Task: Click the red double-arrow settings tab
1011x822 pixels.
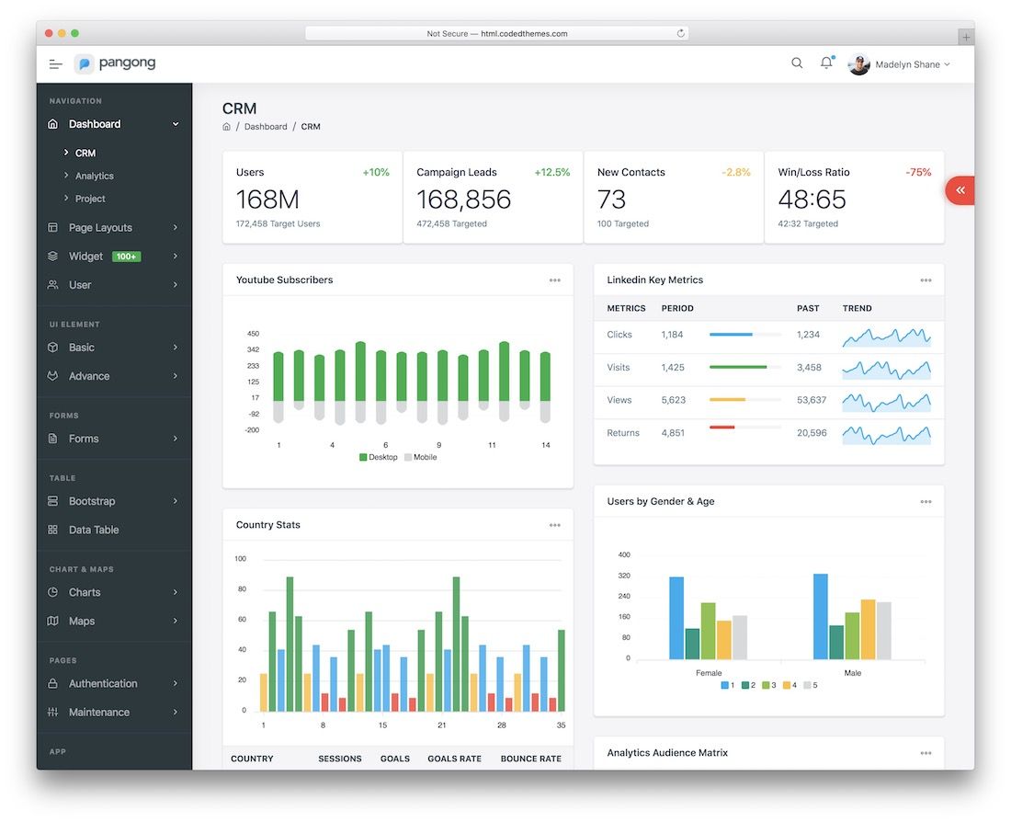Action: click(960, 190)
